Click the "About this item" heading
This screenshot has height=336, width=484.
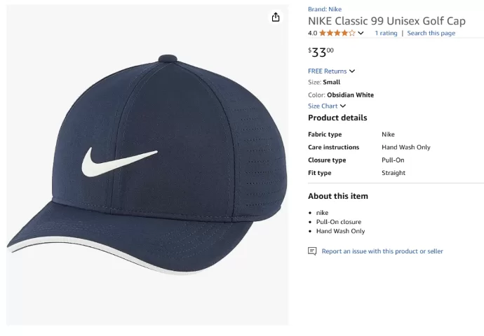point(337,196)
